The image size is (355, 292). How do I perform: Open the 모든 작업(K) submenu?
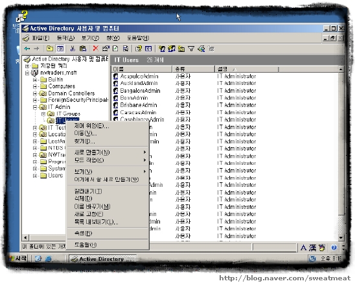(x=108, y=160)
